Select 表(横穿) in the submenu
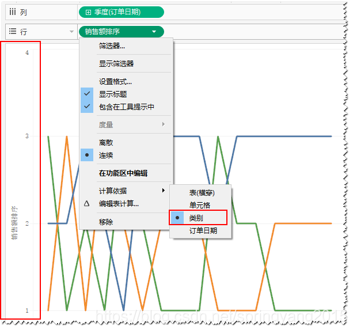 (200, 193)
